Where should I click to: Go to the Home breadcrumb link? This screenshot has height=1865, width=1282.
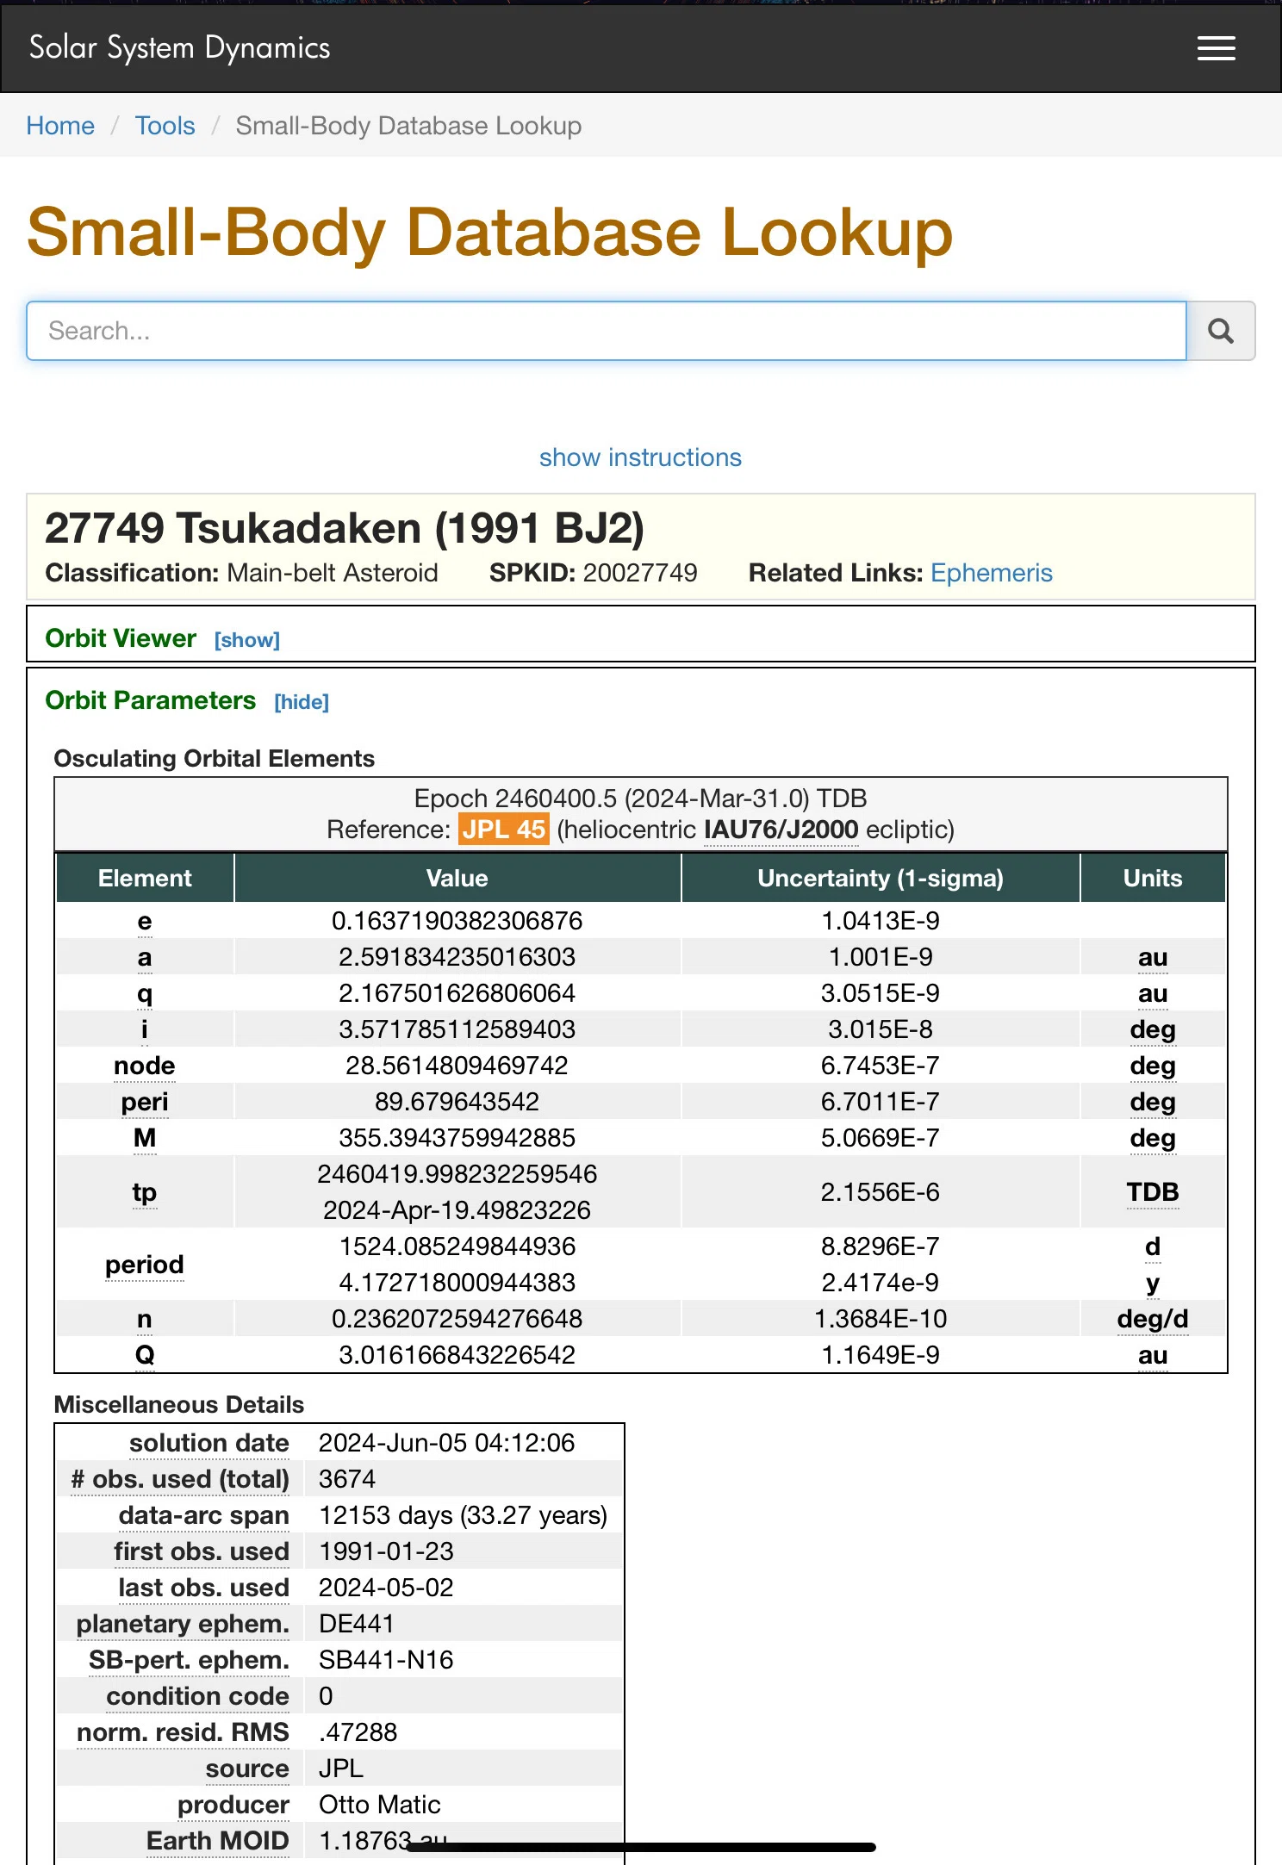[x=60, y=126]
